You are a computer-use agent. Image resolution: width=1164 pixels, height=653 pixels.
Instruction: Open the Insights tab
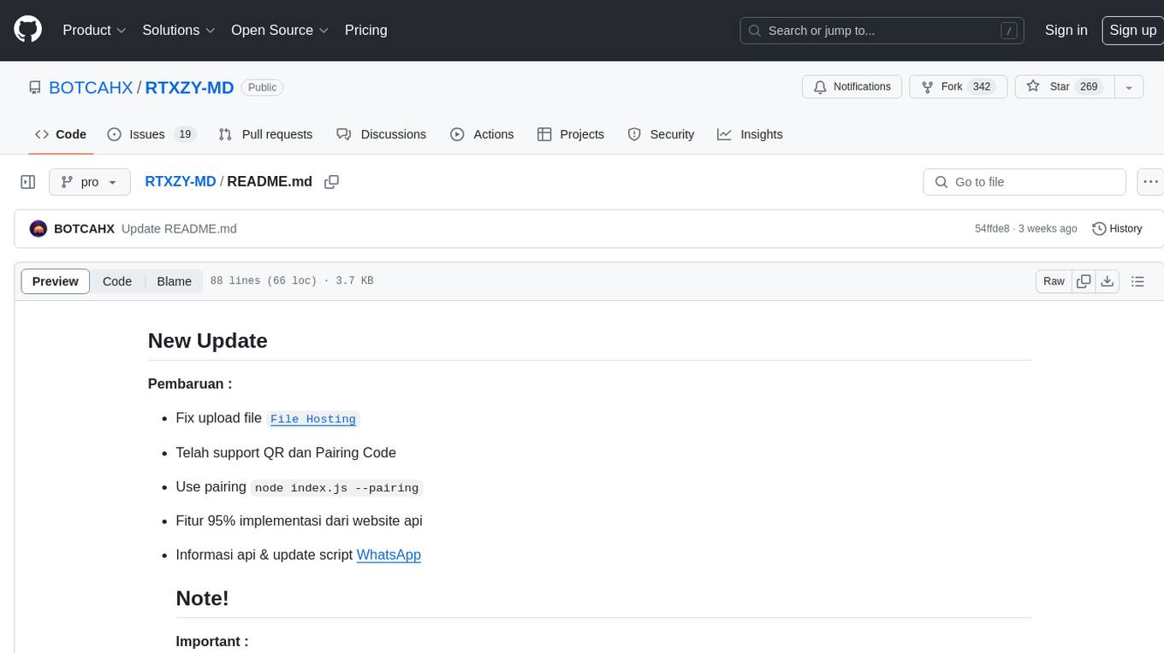click(x=750, y=134)
